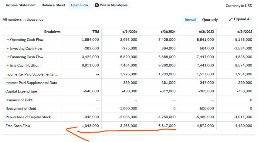The image size is (258, 142).
Task: Click Operating Cash Flow value 5,841,000
Action: pos(205,40)
